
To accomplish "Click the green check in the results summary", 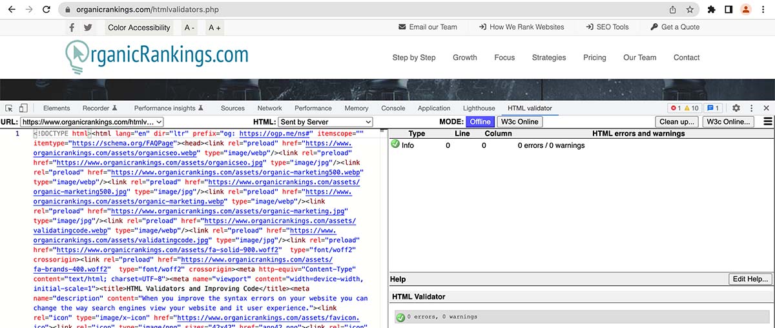I will 400,317.
